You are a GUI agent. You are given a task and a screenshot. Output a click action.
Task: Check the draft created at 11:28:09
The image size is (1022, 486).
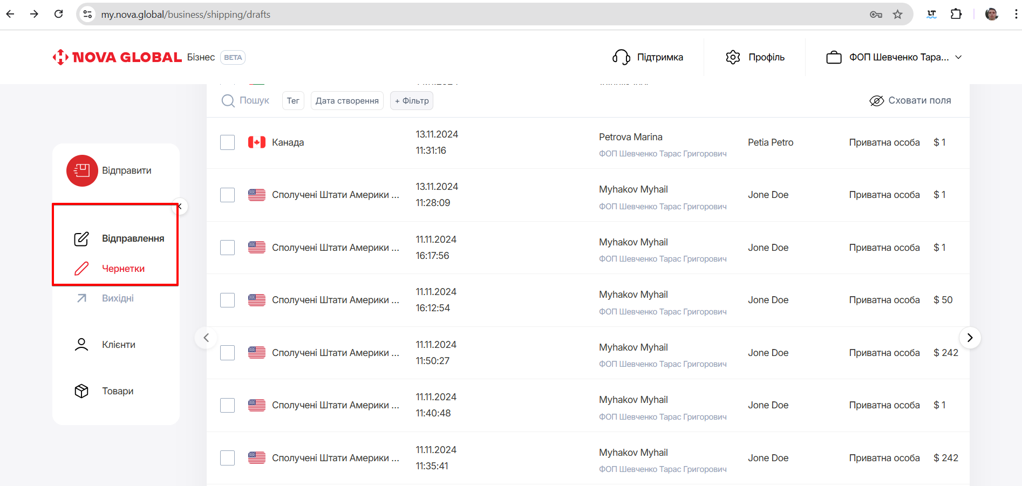228,195
